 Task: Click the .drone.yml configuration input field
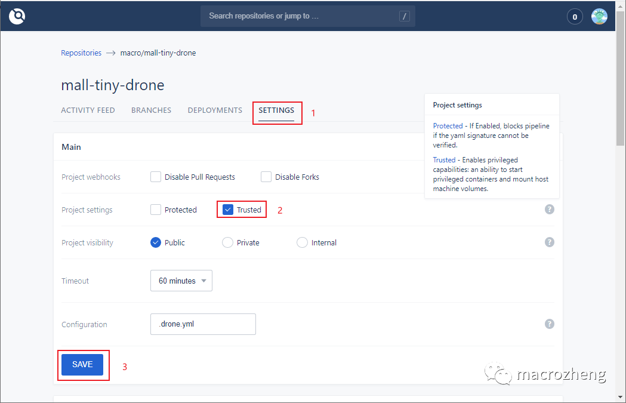tap(203, 324)
